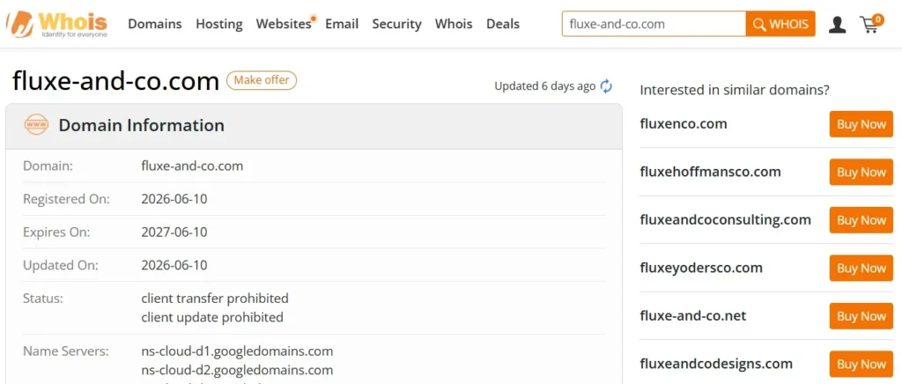The height and width of the screenshot is (384, 902).
Task: Buy Now for fluxenco.com
Action: (861, 124)
